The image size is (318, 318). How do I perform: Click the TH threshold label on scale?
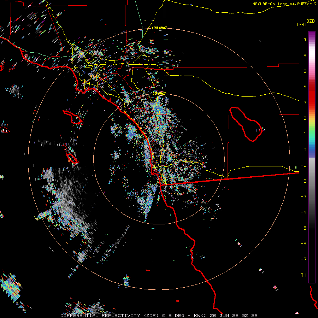[304, 275]
